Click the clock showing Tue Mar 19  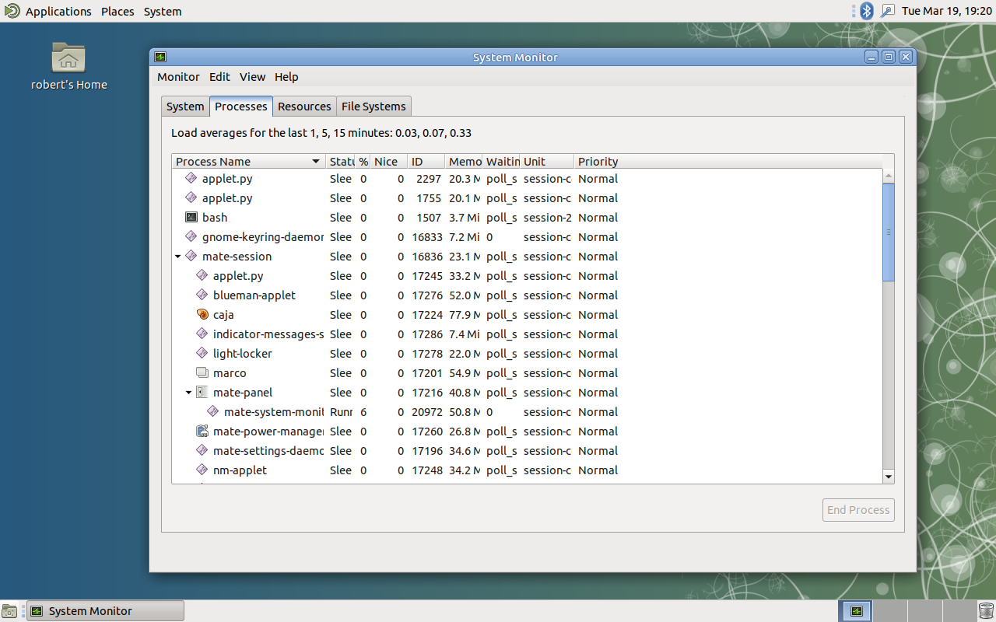pyautogui.click(x=947, y=11)
